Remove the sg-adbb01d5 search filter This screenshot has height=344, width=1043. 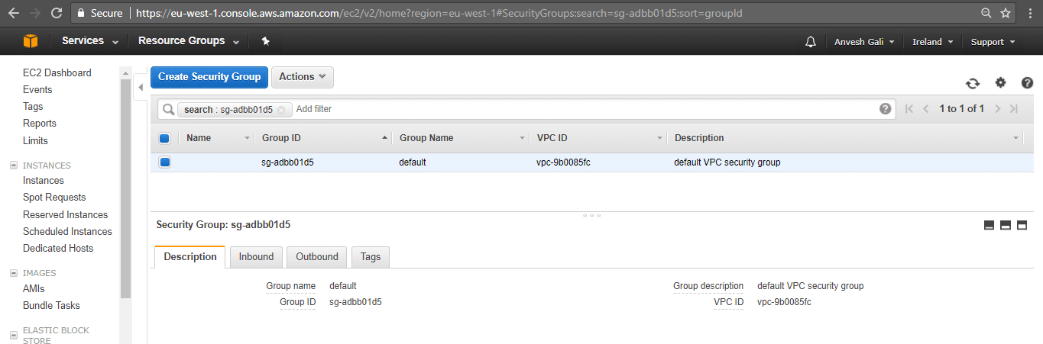pyautogui.click(x=281, y=110)
